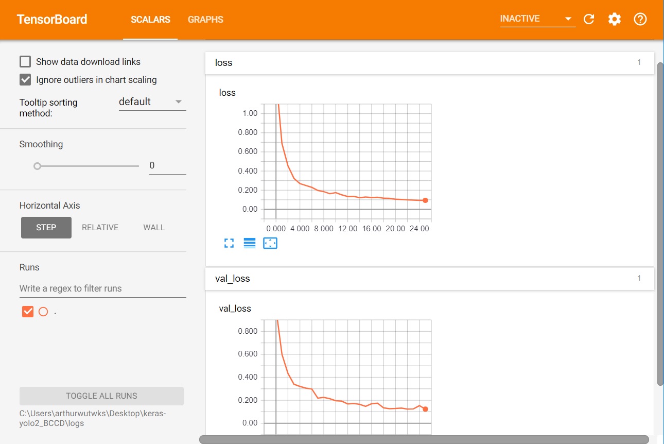Screen dimensions: 664x444
Task: Toggle y-axis log scale on loss chart
Action: click(250, 243)
